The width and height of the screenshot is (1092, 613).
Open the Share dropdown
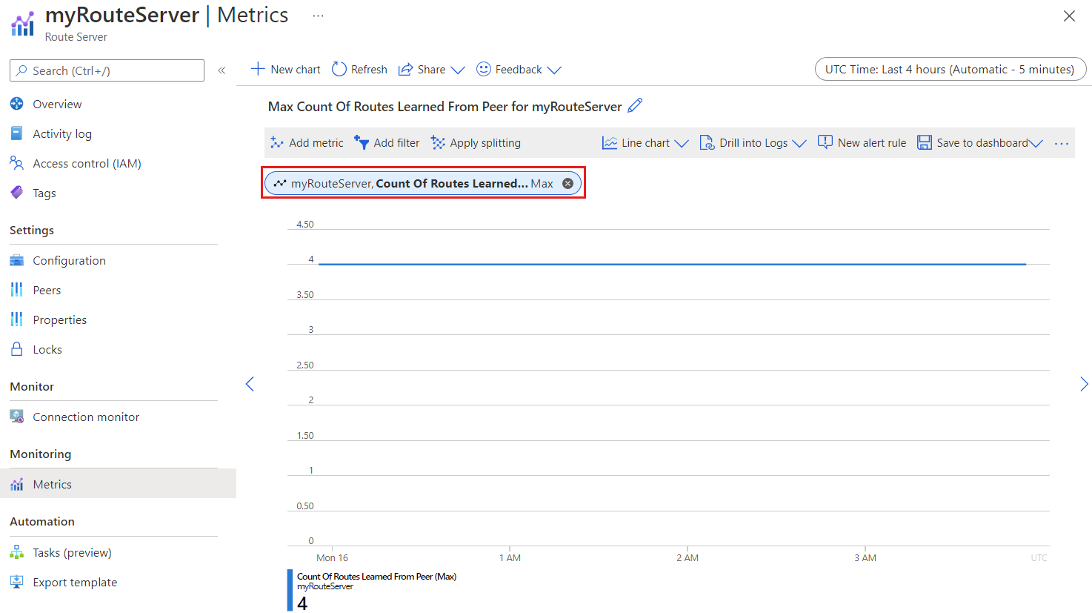tap(430, 69)
